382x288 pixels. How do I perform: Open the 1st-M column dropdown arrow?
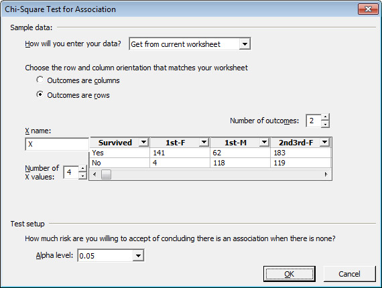pyautogui.click(x=264, y=142)
